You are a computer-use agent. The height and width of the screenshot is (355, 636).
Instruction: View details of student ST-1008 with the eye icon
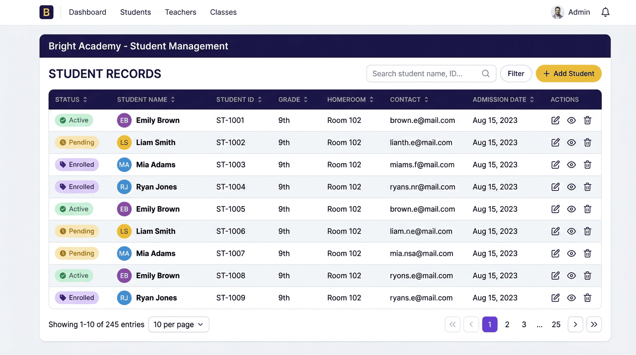(571, 275)
